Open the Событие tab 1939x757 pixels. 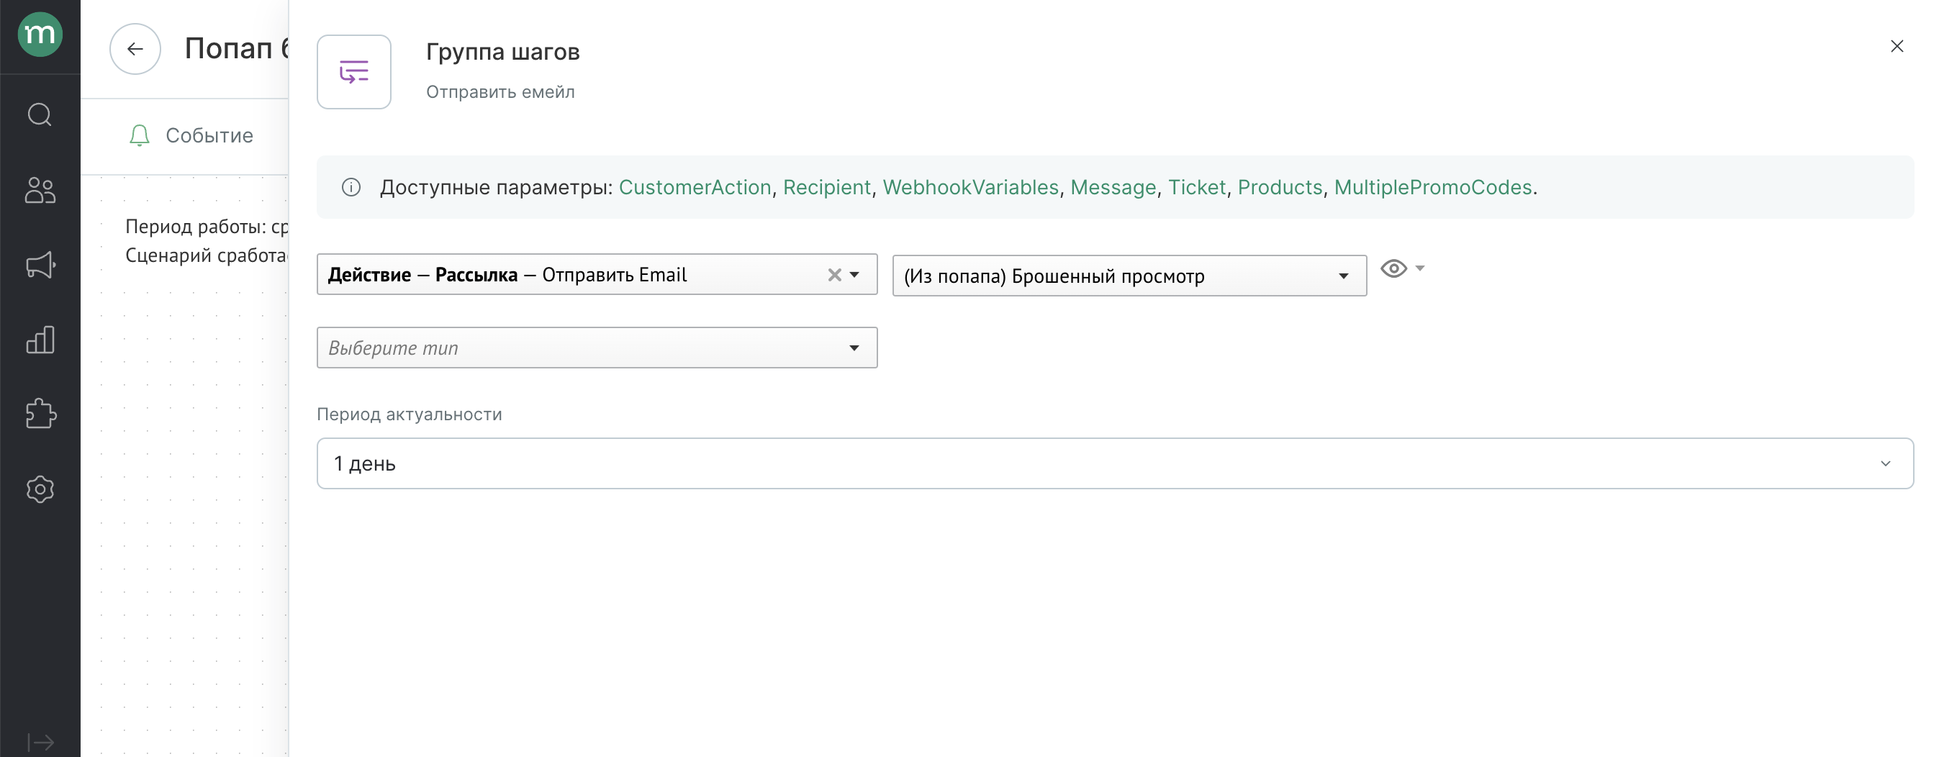click(x=191, y=135)
